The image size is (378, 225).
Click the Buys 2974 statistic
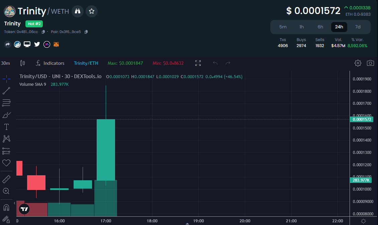point(301,43)
